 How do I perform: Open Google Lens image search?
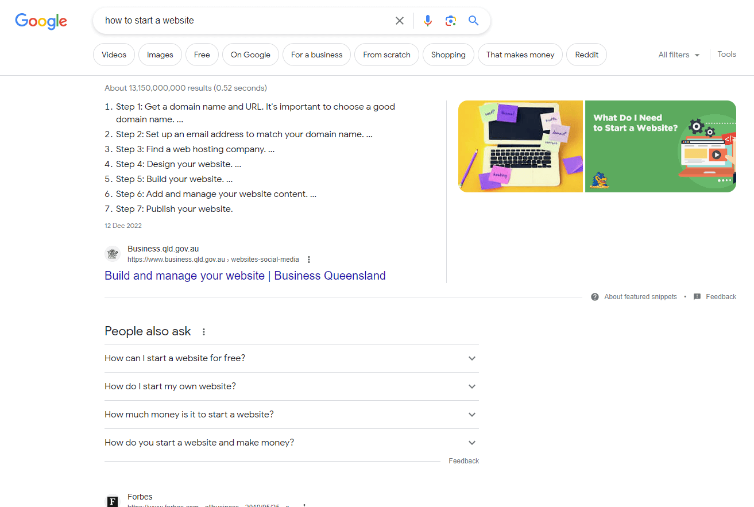point(450,20)
